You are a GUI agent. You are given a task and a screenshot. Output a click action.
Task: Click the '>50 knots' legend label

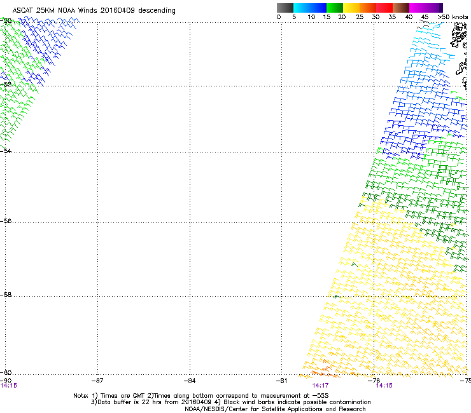pyautogui.click(x=453, y=17)
